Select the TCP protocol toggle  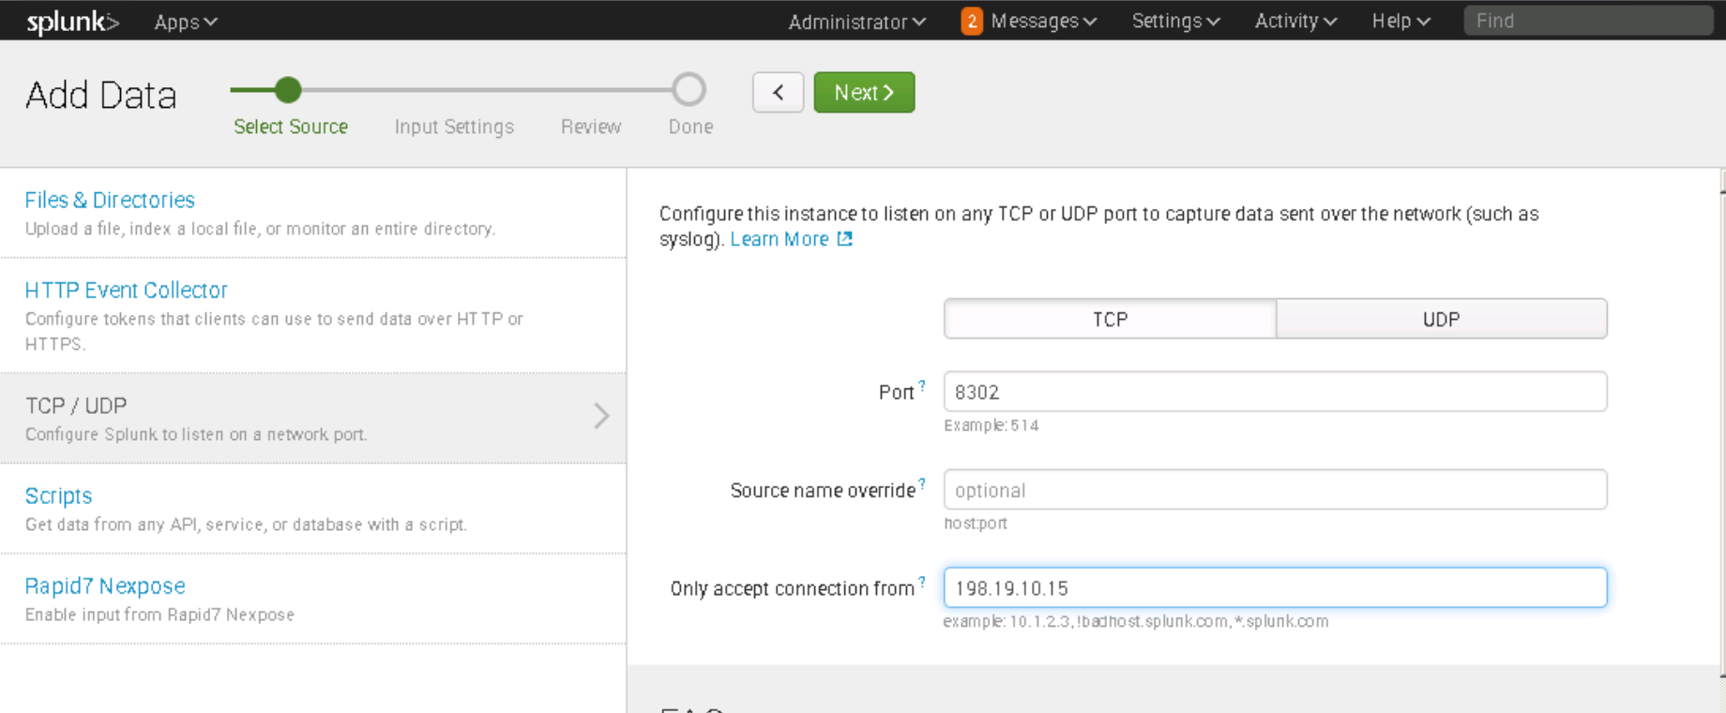(1110, 319)
